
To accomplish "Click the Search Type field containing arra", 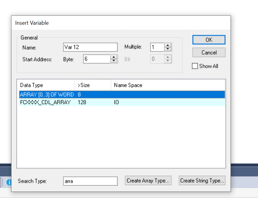I will point(90,181).
